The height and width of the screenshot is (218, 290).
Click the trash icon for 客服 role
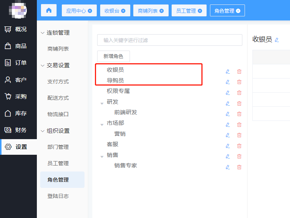tap(239, 146)
